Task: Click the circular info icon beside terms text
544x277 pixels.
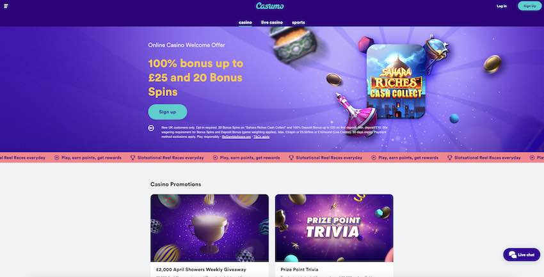Action: [151, 128]
